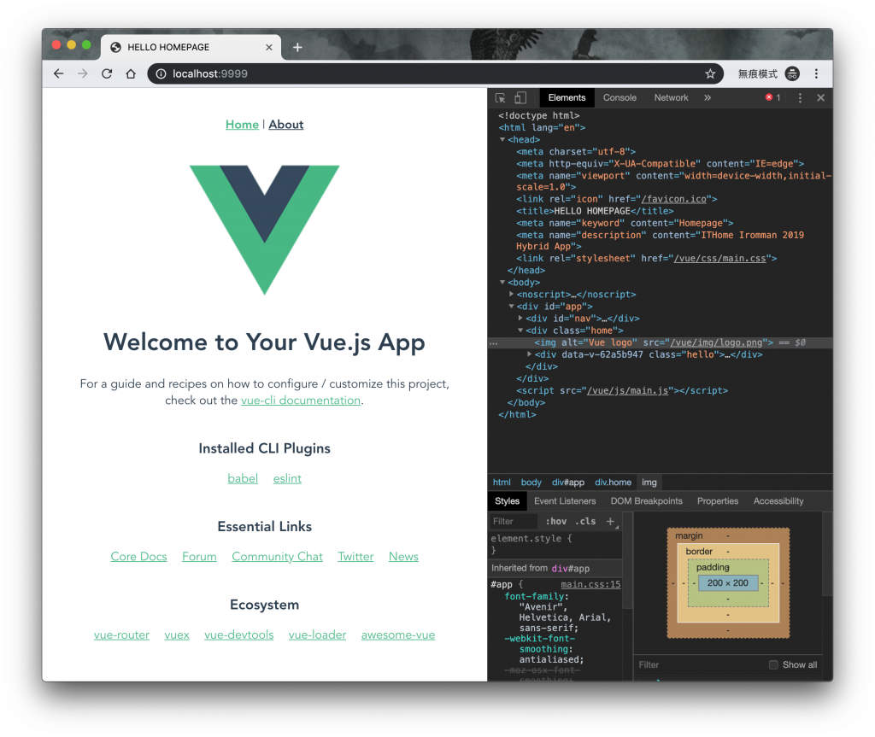Go back with the browser back arrow

tap(59, 73)
